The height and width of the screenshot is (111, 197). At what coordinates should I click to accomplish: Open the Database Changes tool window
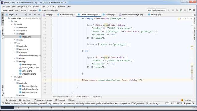coord(43,100)
